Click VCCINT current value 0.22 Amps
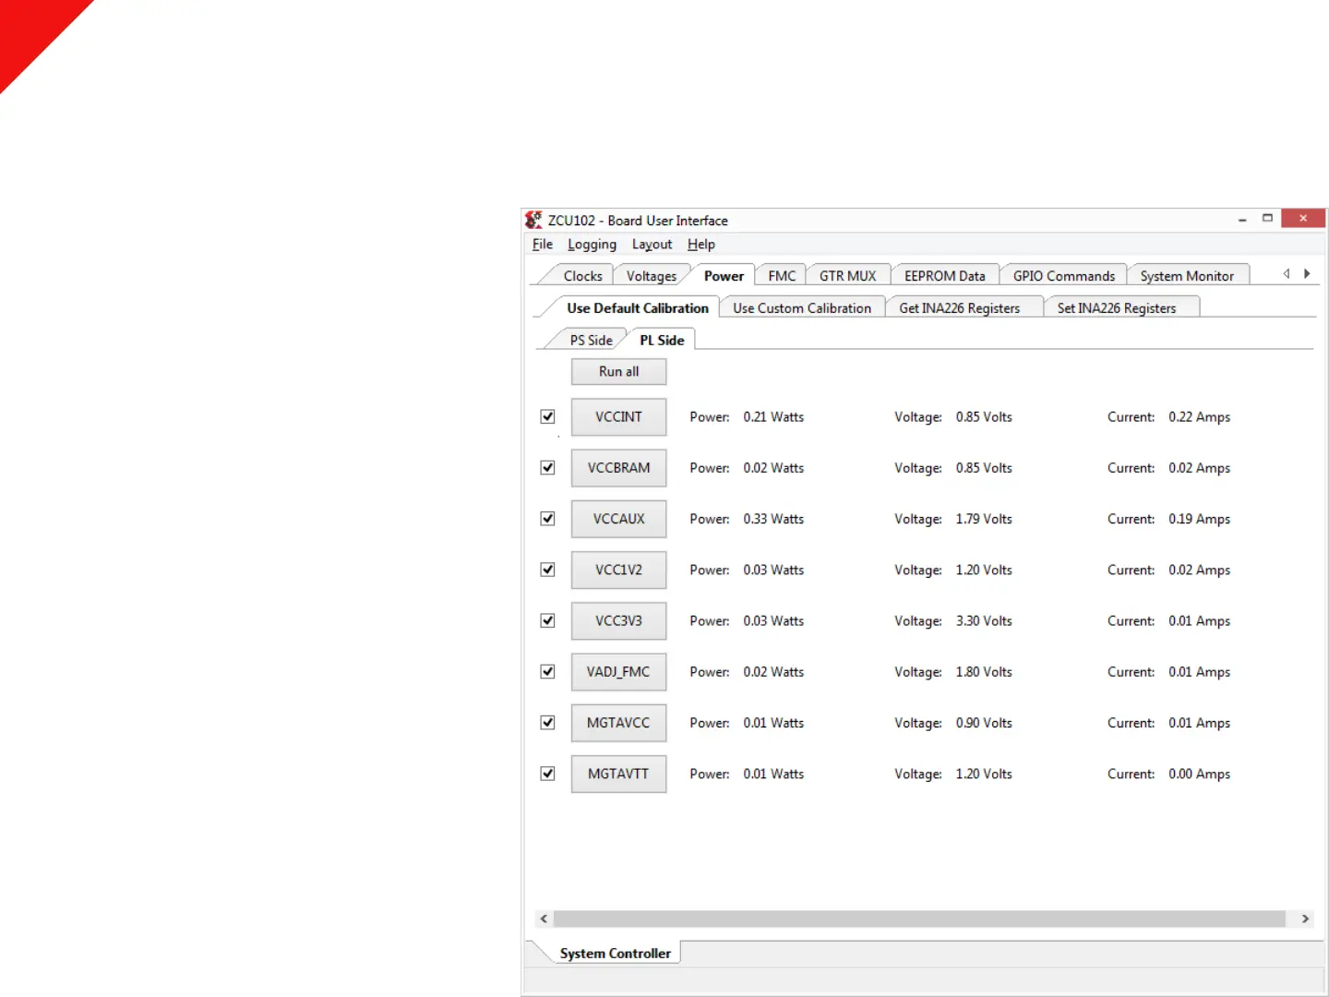 1199,417
